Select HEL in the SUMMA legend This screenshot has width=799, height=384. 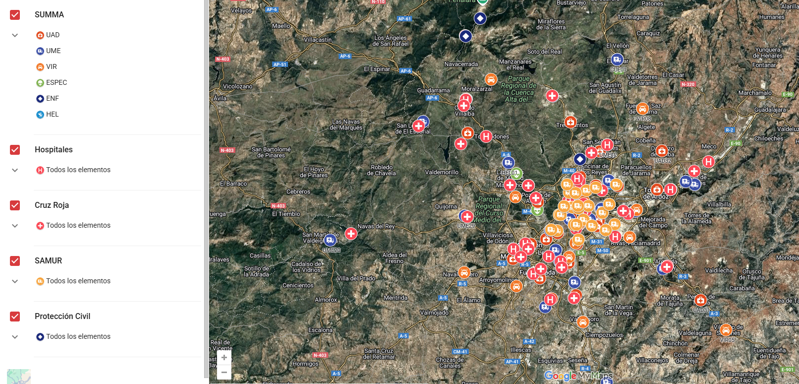coord(52,115)
